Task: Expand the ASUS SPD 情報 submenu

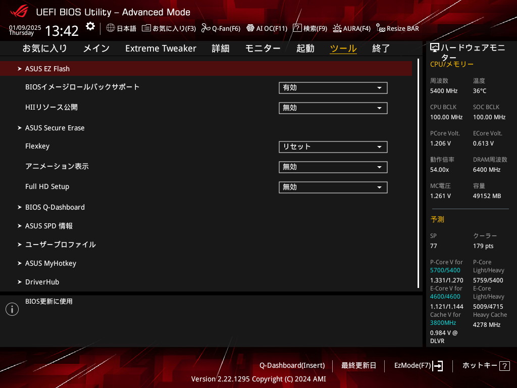Action: [x=49, y=226]
